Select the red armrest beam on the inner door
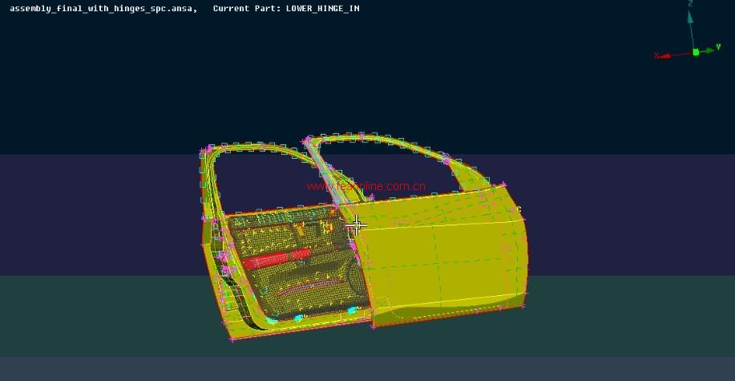Screen dimensions: 735x381 point(275,259)
